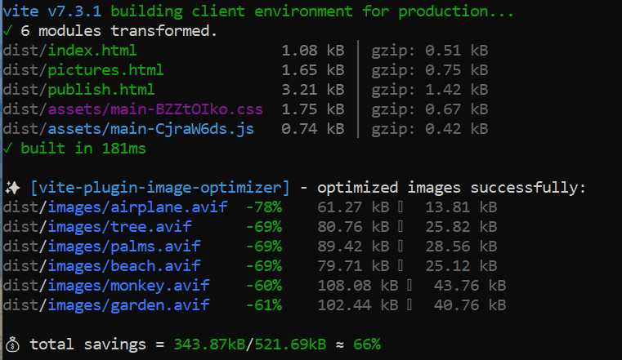This screenshot has height=360, width=622.
Task: Click the '13.81 kB' optimized size
Action: click(461, 207)
